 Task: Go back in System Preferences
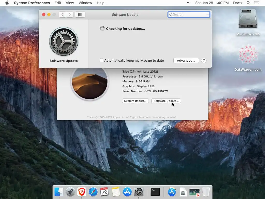pos(63,15)
